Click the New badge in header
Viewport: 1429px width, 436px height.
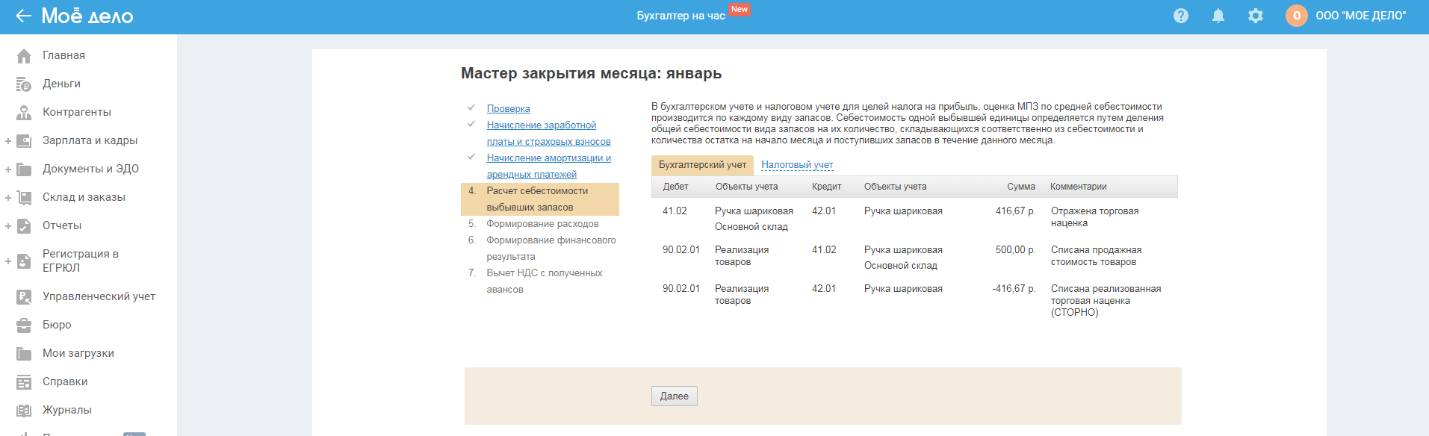(740, 9)
